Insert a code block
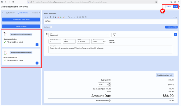181x106 pixels. coord(75,17)
